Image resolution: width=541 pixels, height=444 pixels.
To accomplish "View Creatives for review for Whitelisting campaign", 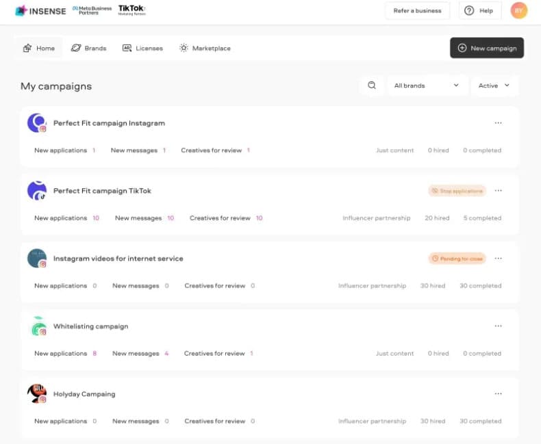I will tap(218, 354).
